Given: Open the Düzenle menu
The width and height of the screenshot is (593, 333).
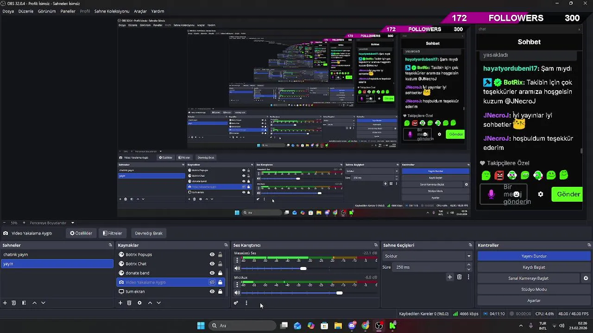Looking at the screenshot, I should coord(26,11).
